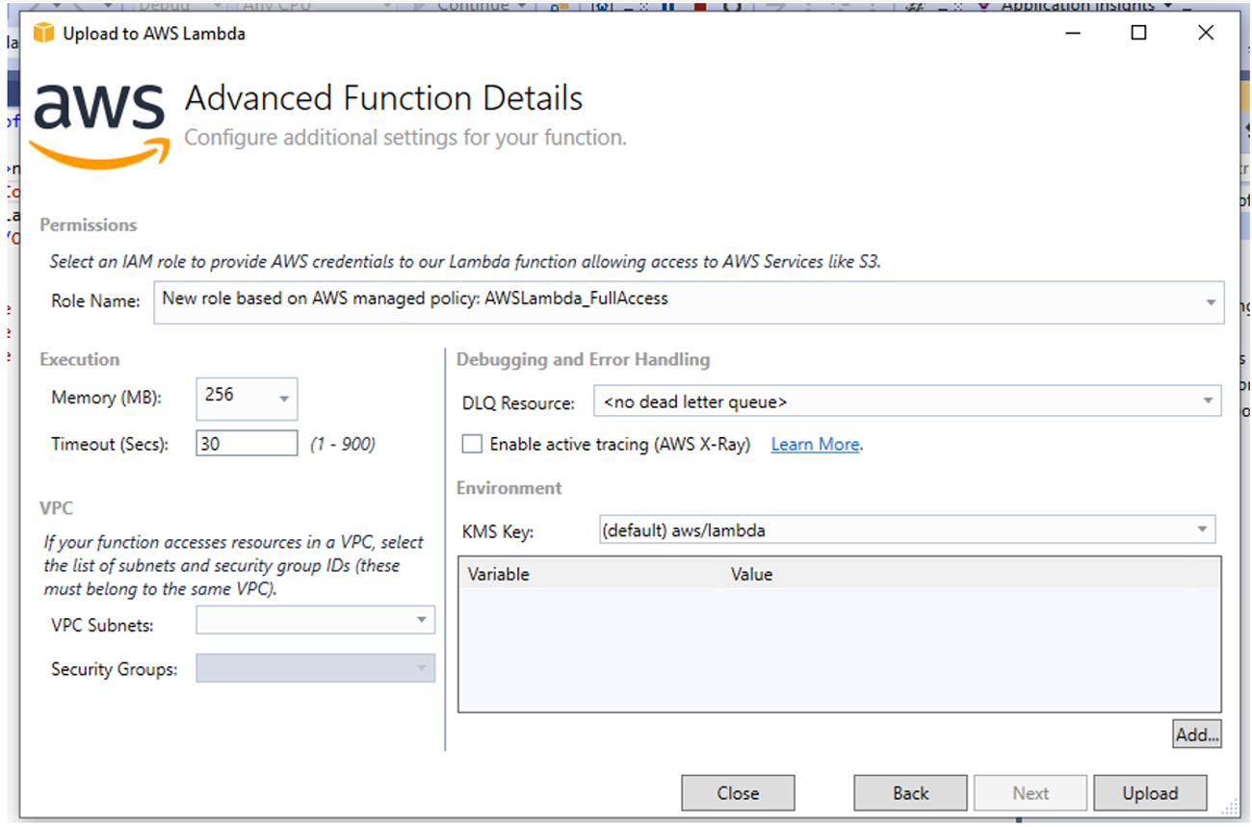This screenshot has width=1252, height=827.
Task: Click the "Upload to AWS Lambda" title text
Action: coord(154,34)
